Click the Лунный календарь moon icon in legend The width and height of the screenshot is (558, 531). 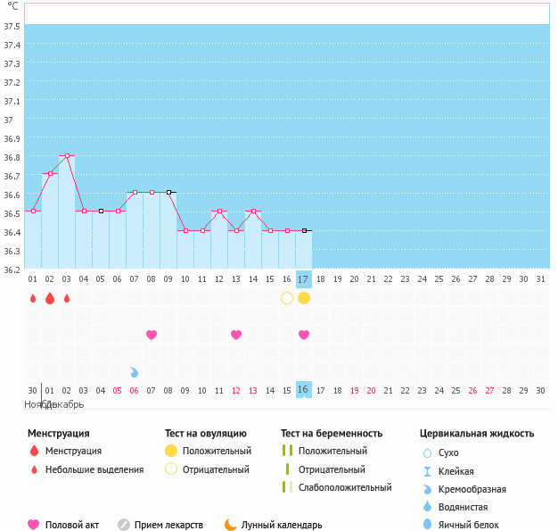point(231,525)
